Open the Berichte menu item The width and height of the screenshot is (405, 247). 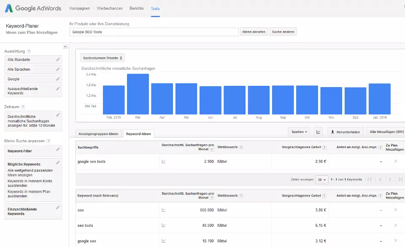tap(136, 8)
